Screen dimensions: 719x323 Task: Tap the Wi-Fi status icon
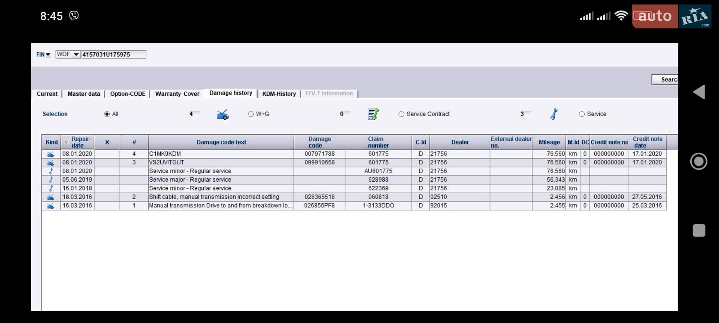click(x=621, y=15)
